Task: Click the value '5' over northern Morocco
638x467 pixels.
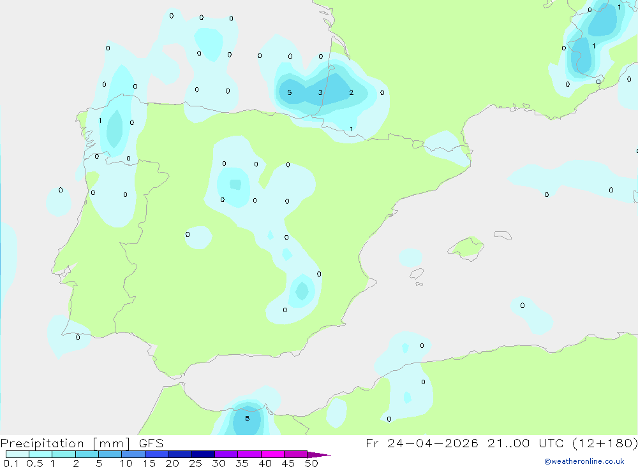Action: tap(247, 419)
